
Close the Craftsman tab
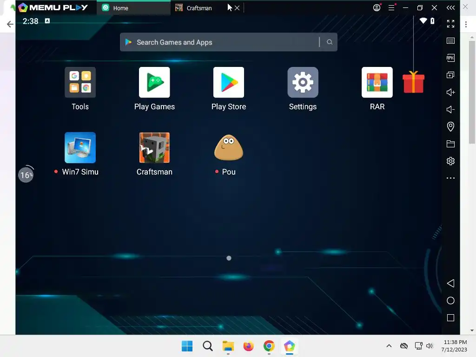[x=237, y=8]
